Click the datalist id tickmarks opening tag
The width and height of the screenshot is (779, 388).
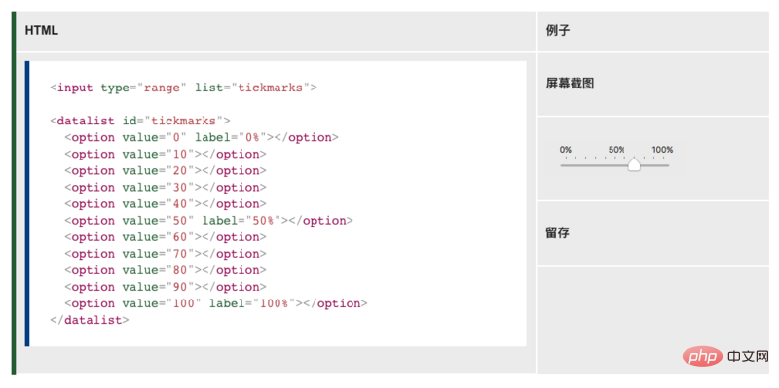click(140, 121)
